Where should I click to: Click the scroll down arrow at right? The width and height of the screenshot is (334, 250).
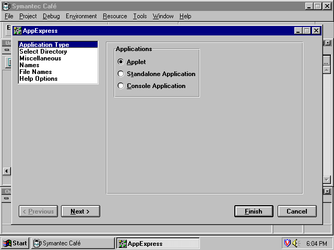[327, 180]
